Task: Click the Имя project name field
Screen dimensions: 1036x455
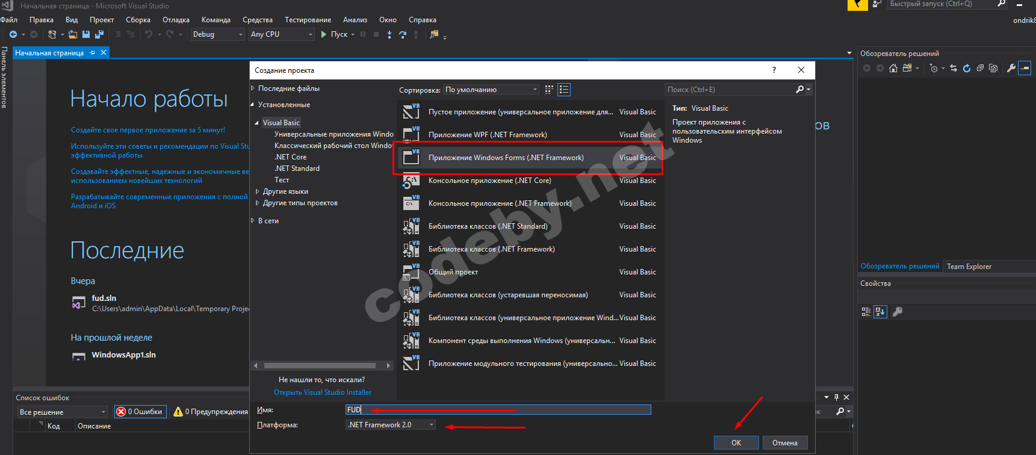Action: [x=498, y=410]
